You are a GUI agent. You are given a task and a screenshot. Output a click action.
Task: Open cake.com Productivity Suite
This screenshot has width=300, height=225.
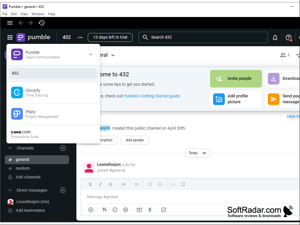coord(53,134)
